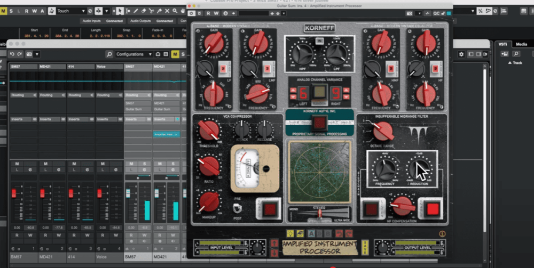
Task: Click the preset down red arrow
Action: [x=274, y=253]
